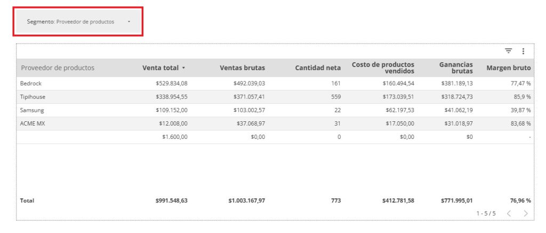Click net quantity value 161

tap(336, 84)
